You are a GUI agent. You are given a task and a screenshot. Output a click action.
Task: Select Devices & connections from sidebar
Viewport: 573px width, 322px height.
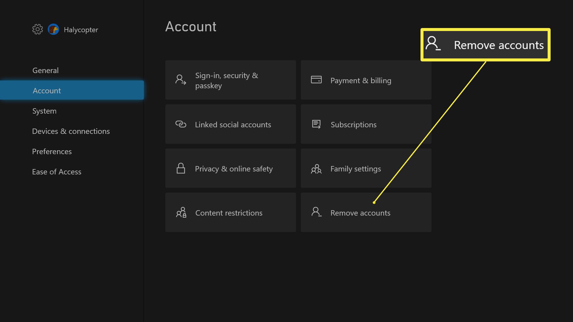[x=71, y=131]
